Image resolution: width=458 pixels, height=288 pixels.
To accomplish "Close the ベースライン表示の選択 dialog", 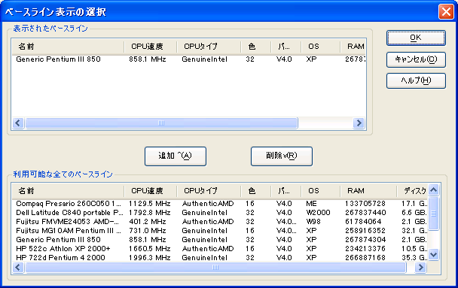I will pyautogui.click(x=446, y=12).
